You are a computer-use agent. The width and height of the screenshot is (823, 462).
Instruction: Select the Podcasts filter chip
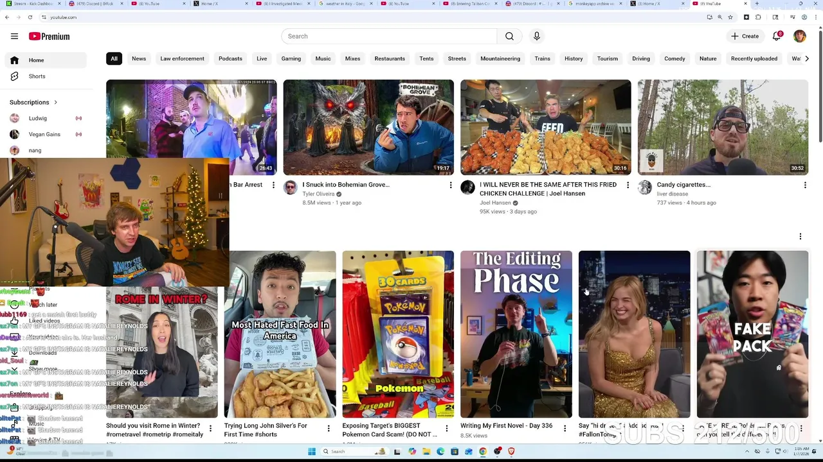pos(230,58)
